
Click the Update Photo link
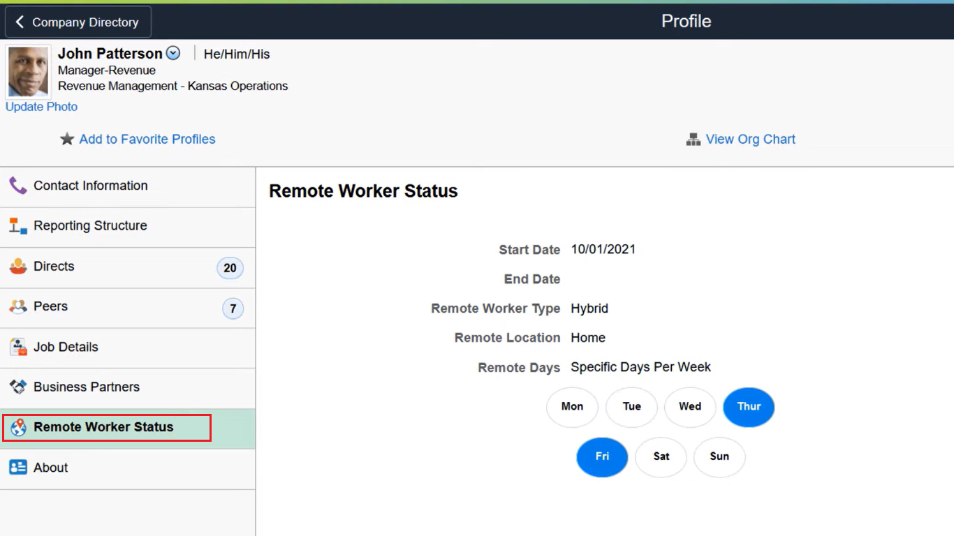[x=41, y=106]
